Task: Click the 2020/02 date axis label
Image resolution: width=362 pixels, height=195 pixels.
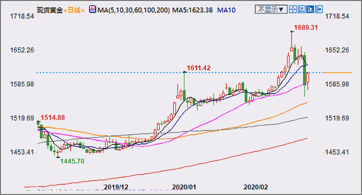Action: (x=255, y=187)
